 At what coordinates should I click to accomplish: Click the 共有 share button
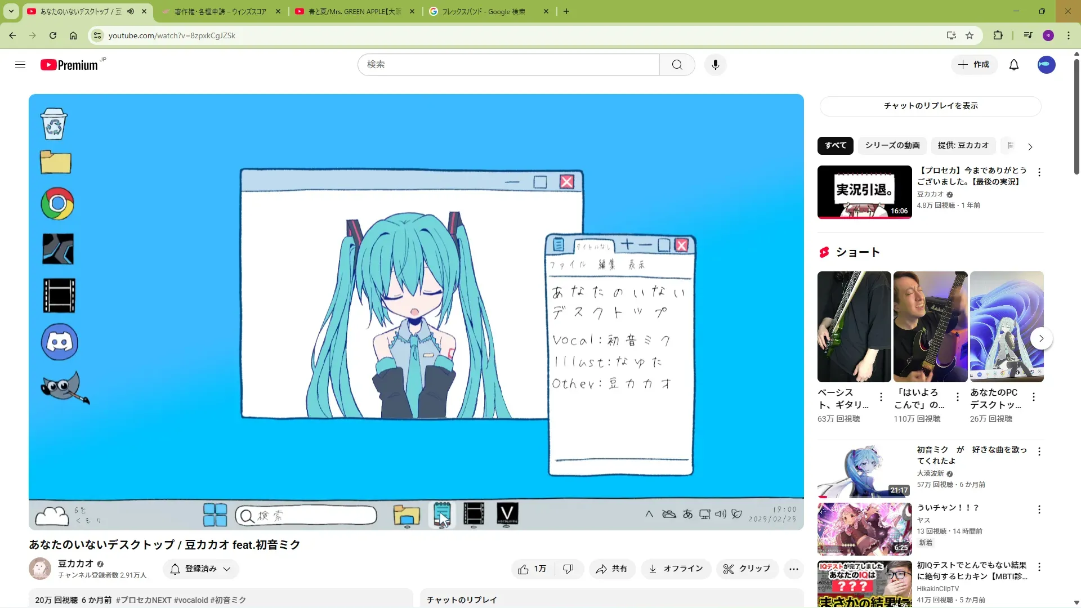[x=612, y=569]
